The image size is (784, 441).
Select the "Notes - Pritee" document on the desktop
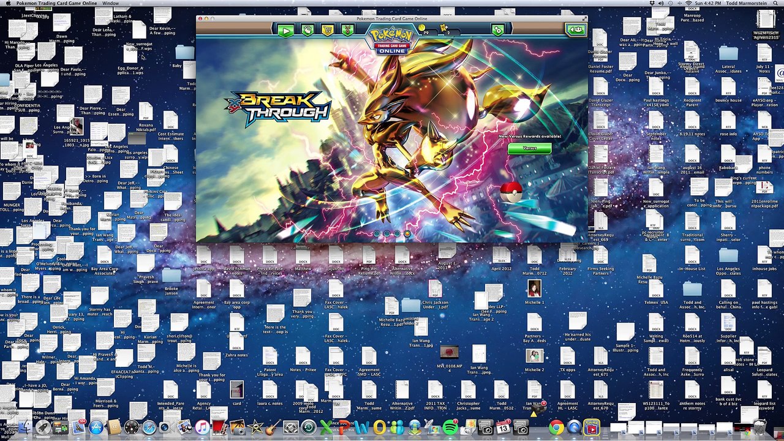(303, 360)
